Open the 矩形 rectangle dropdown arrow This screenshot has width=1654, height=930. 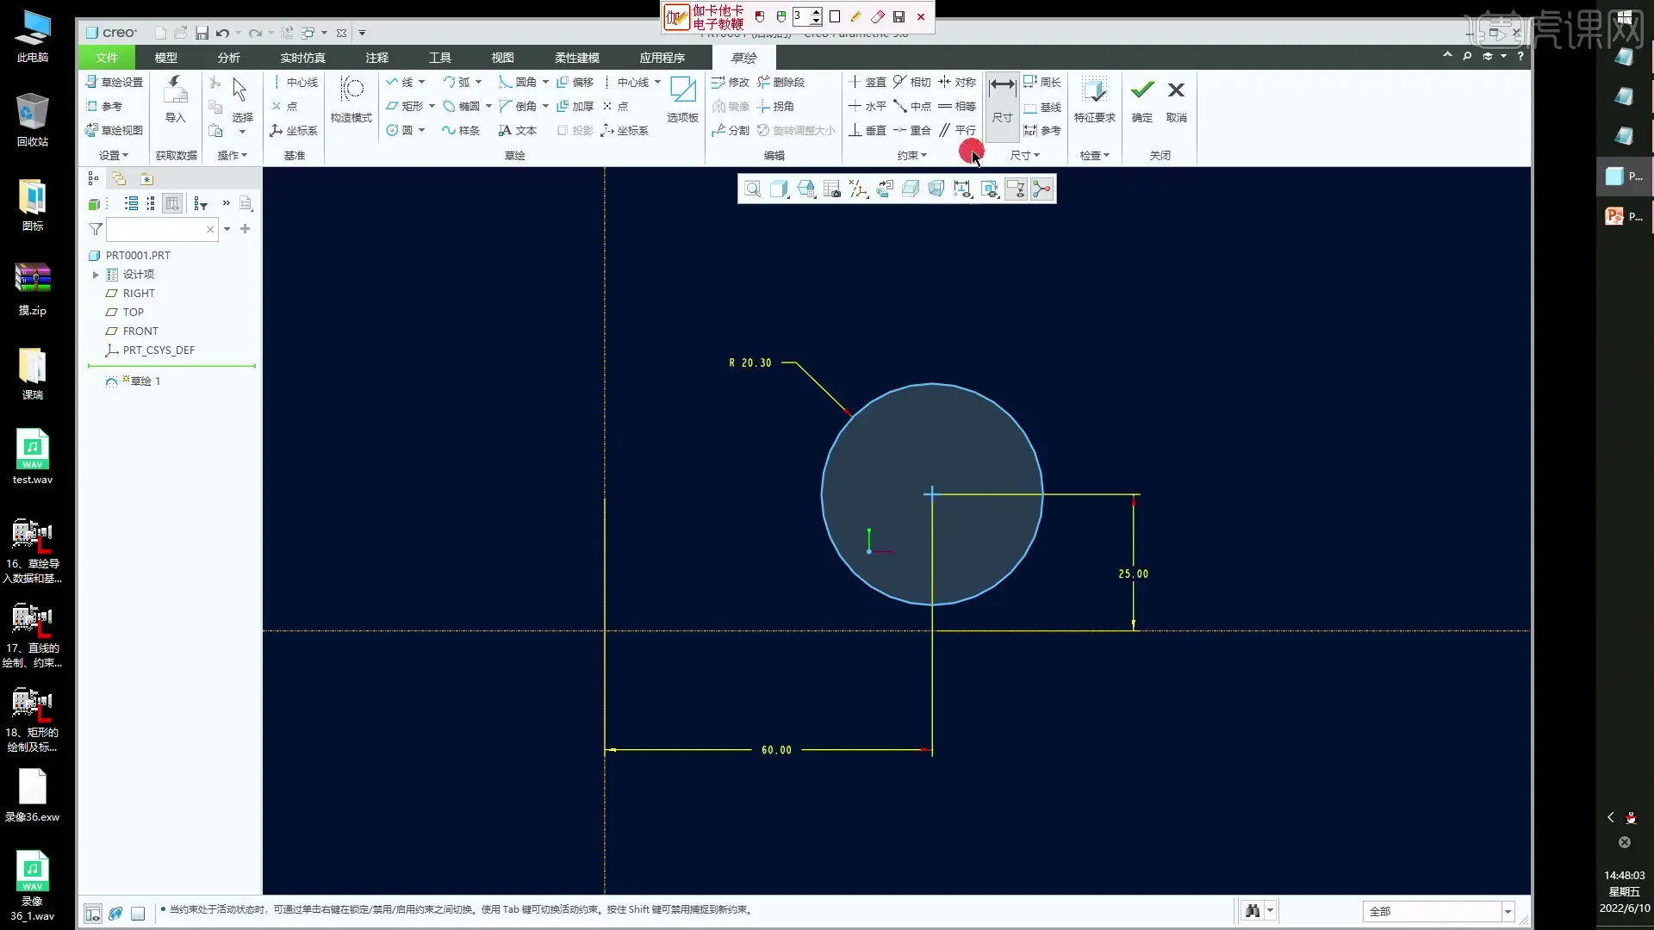(432, 106)
